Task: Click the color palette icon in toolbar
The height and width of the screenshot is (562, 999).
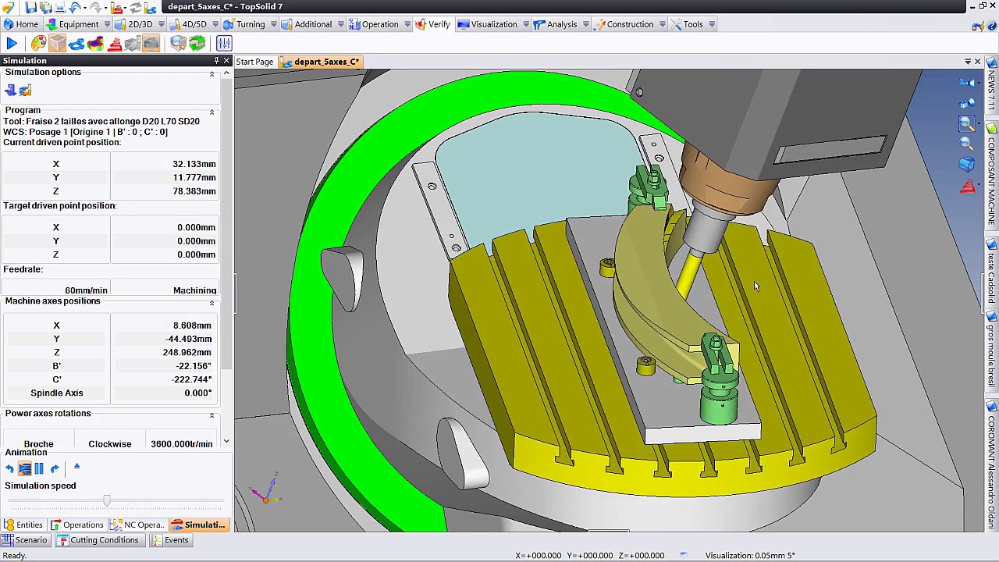Action: (38, 44)
